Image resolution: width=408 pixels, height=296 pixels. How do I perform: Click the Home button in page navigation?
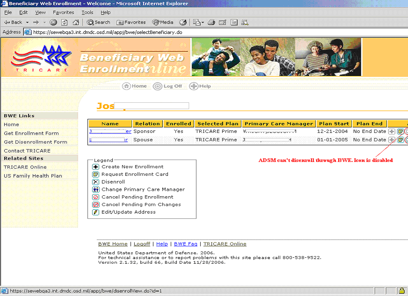(135, 86)
